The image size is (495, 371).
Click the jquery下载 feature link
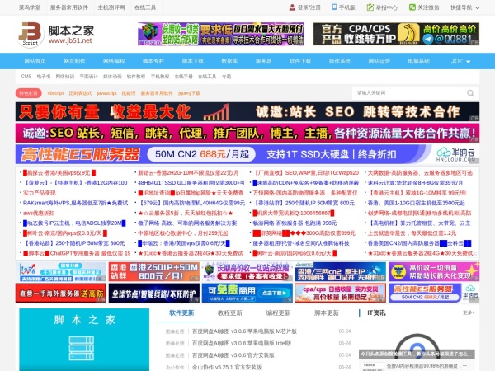pyautogui.click(x=189, y=93)
